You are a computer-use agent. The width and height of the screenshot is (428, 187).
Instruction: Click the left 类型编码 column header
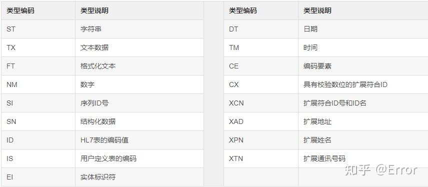point(38,10)
